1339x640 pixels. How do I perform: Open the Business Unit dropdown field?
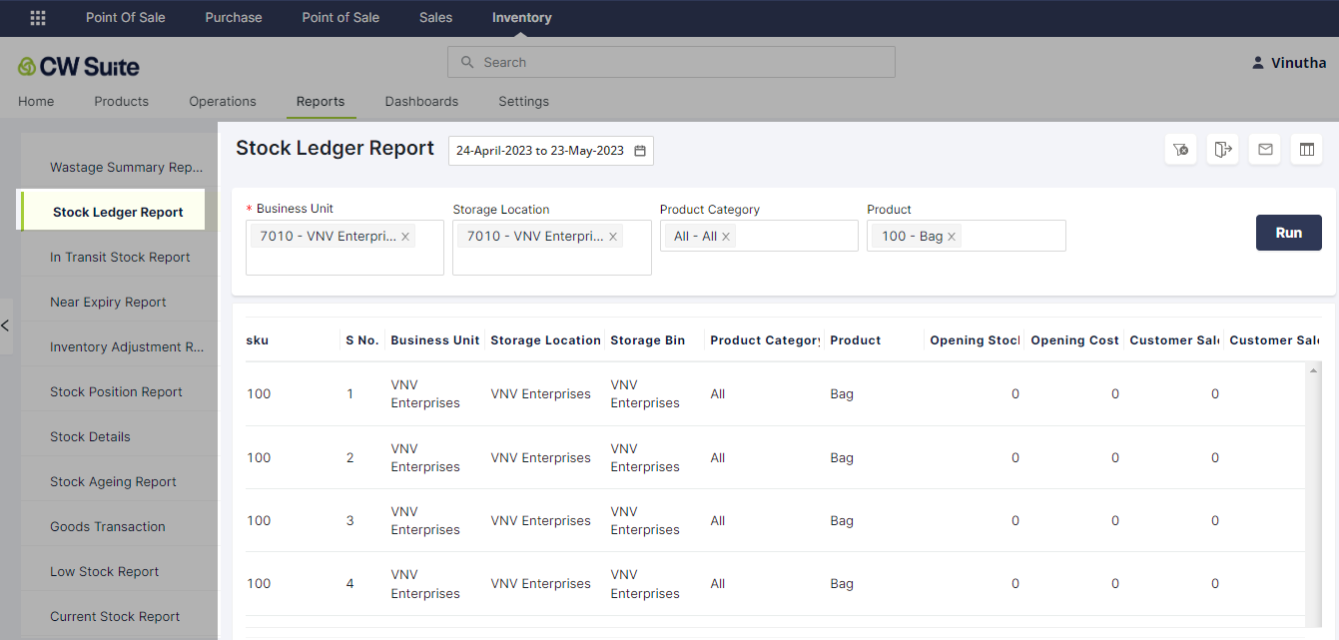344,260
